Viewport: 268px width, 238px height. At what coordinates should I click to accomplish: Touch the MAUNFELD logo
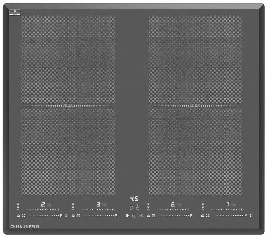[x=25, y=227]
